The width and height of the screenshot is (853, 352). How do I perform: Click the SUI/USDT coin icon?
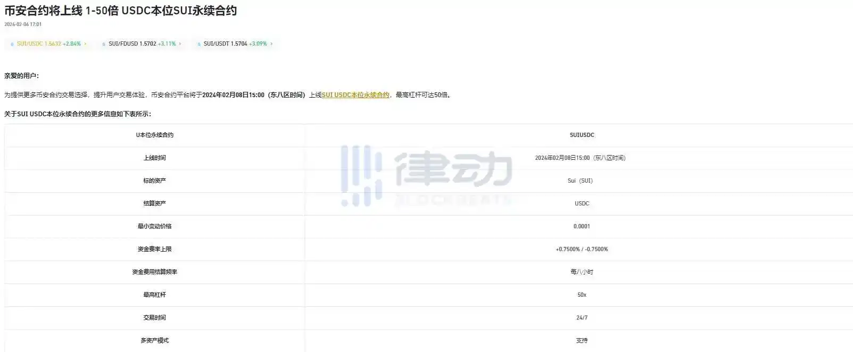(x=199, y=44)
